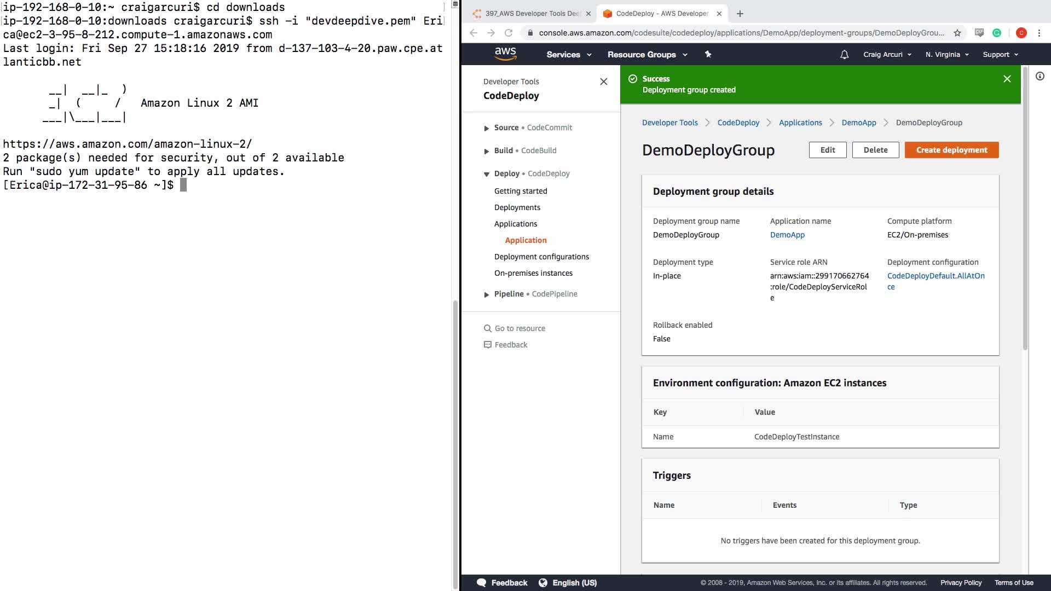Image resolution: width=1051 pixels, height=591 pixels.
Task: Open the N. Virginia region dropdown
Action: point(947,55)
